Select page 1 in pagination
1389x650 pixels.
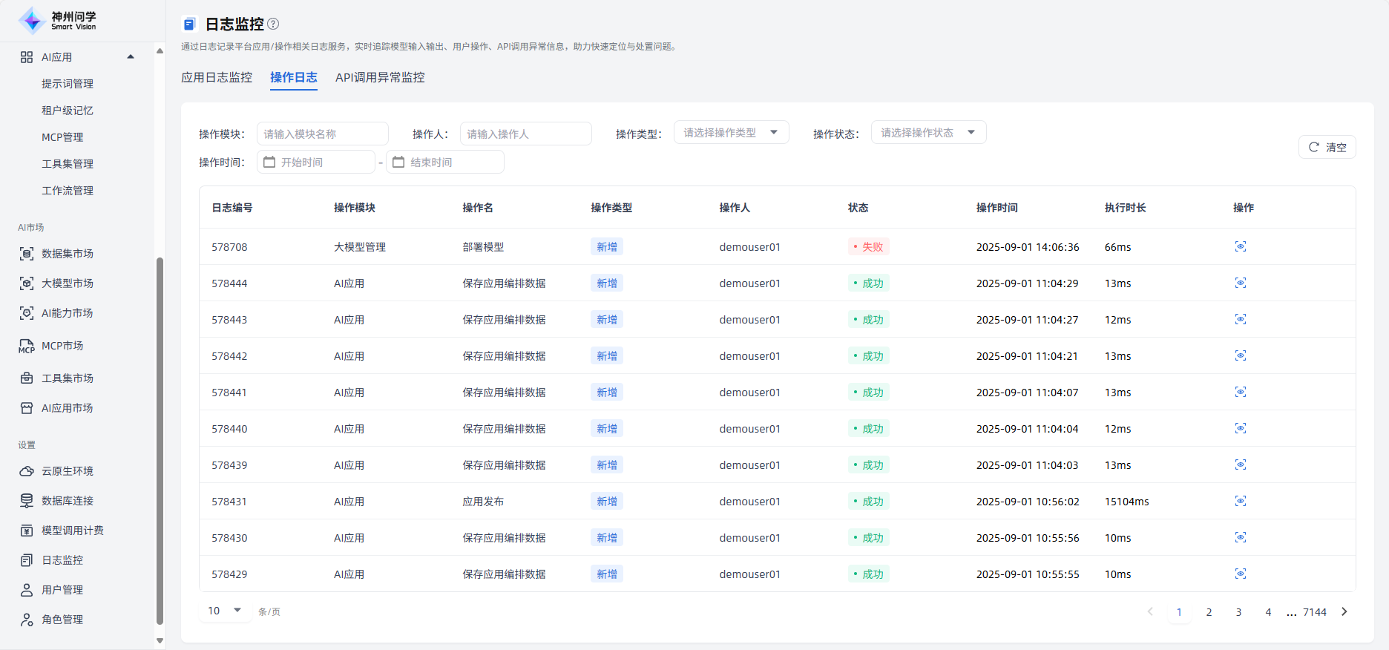pyautogui.click(x=1179, y=612)
